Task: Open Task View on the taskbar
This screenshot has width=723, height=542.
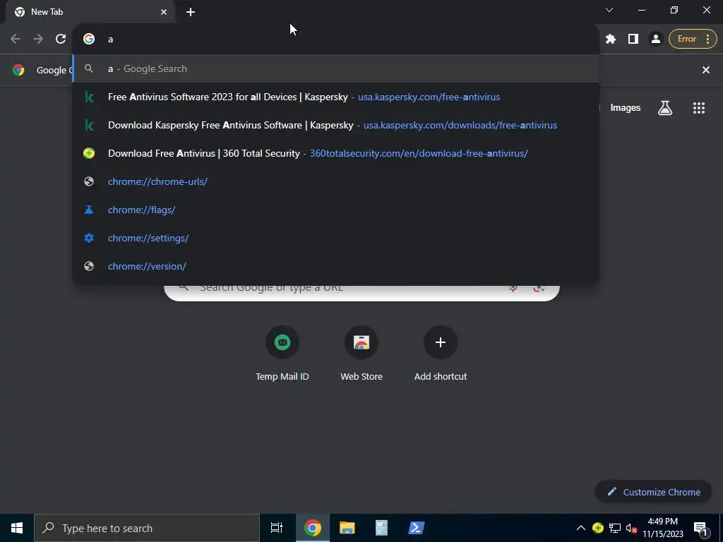Action: coord(277,528)
